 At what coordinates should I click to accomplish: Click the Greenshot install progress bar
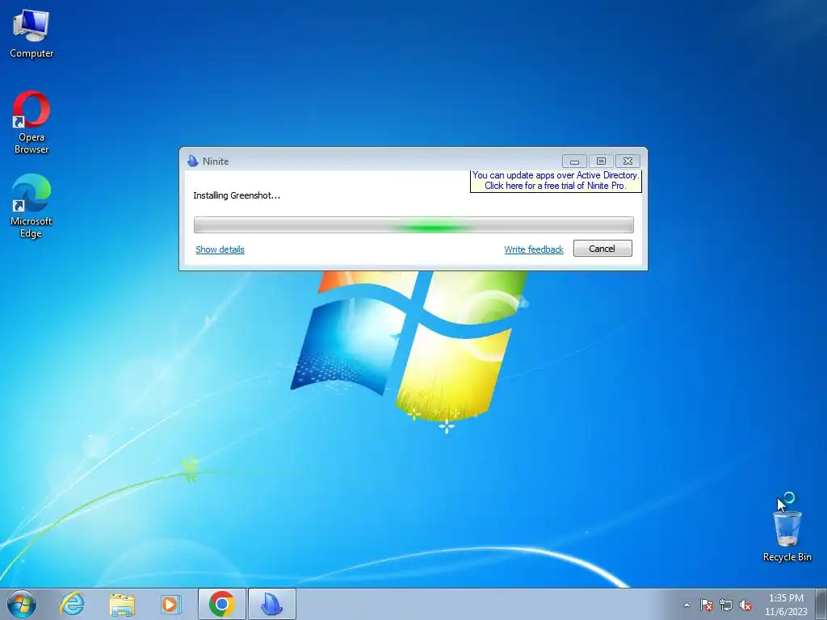point(413,224)
